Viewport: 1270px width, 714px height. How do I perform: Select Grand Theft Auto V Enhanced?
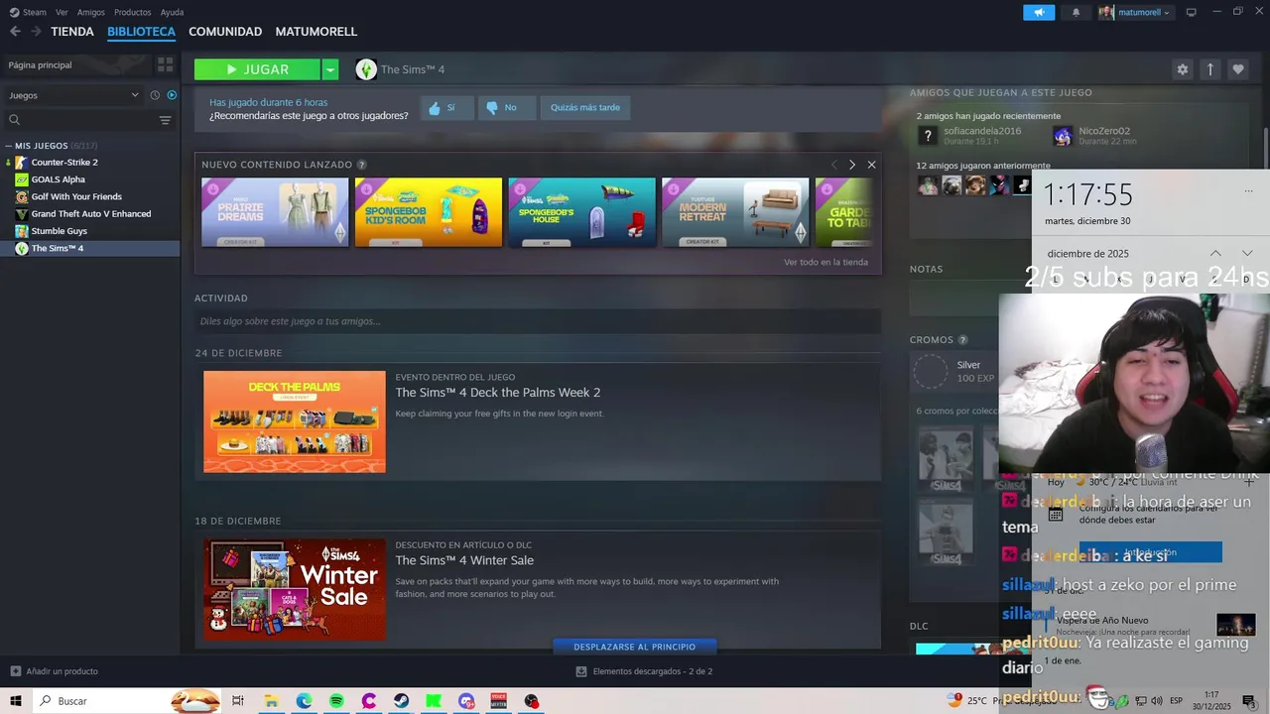[x=89, y=213]
